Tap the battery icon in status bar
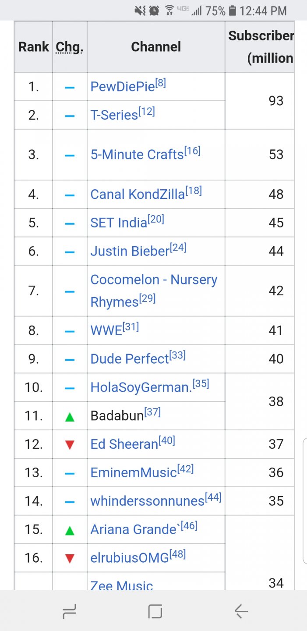The height and width of the screenshot is (631, 307). point(233,11)
